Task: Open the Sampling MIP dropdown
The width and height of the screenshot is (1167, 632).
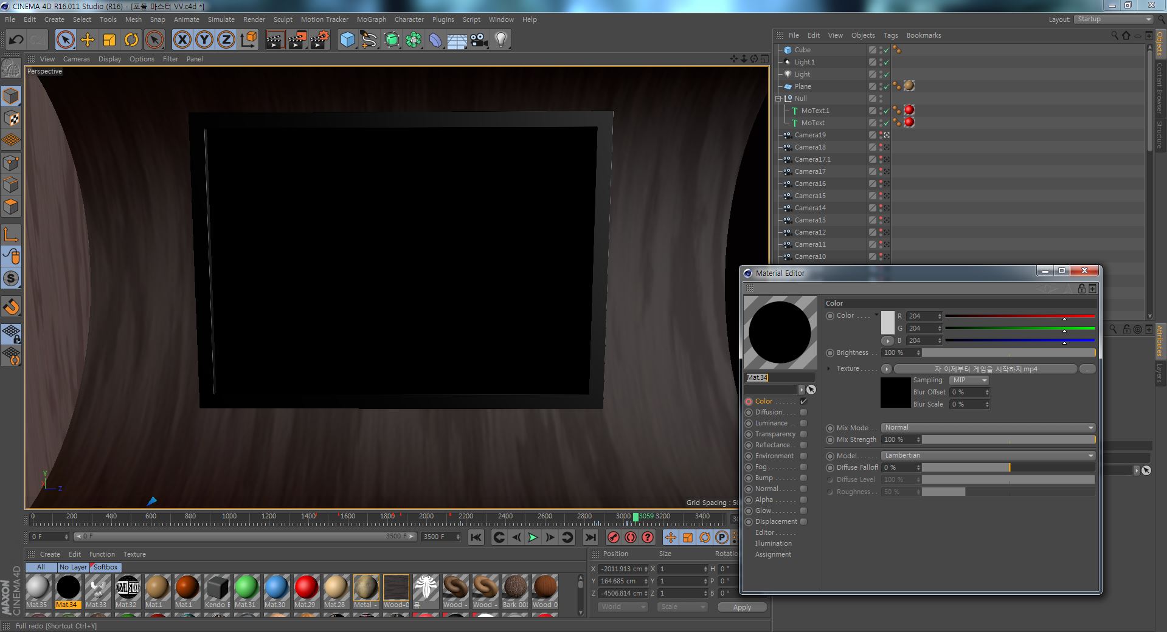Action: tap(969, 380)
